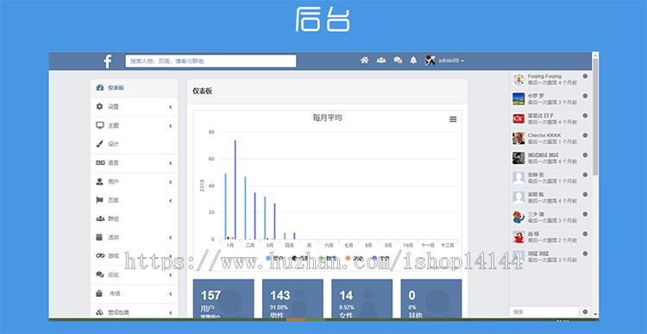The height and width of the screenshot is (334, 647).
Task: Select 设计 design in sidebar
Action: 134,144
